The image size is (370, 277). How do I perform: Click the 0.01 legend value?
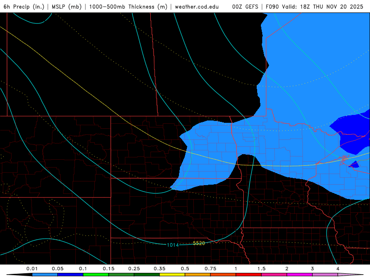[32, 269]
